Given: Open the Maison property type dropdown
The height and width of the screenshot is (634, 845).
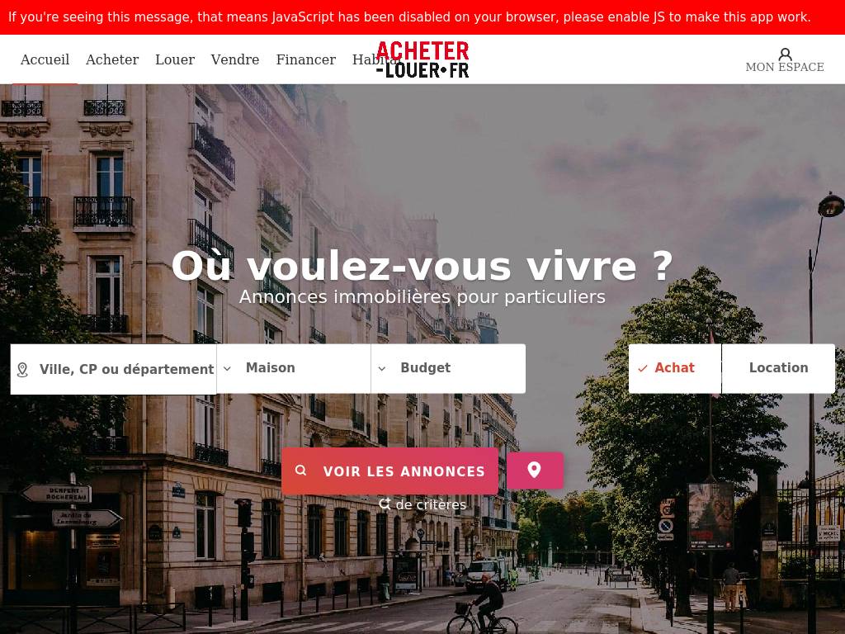Looking at the screenshot, I should (x=294, y=369).
